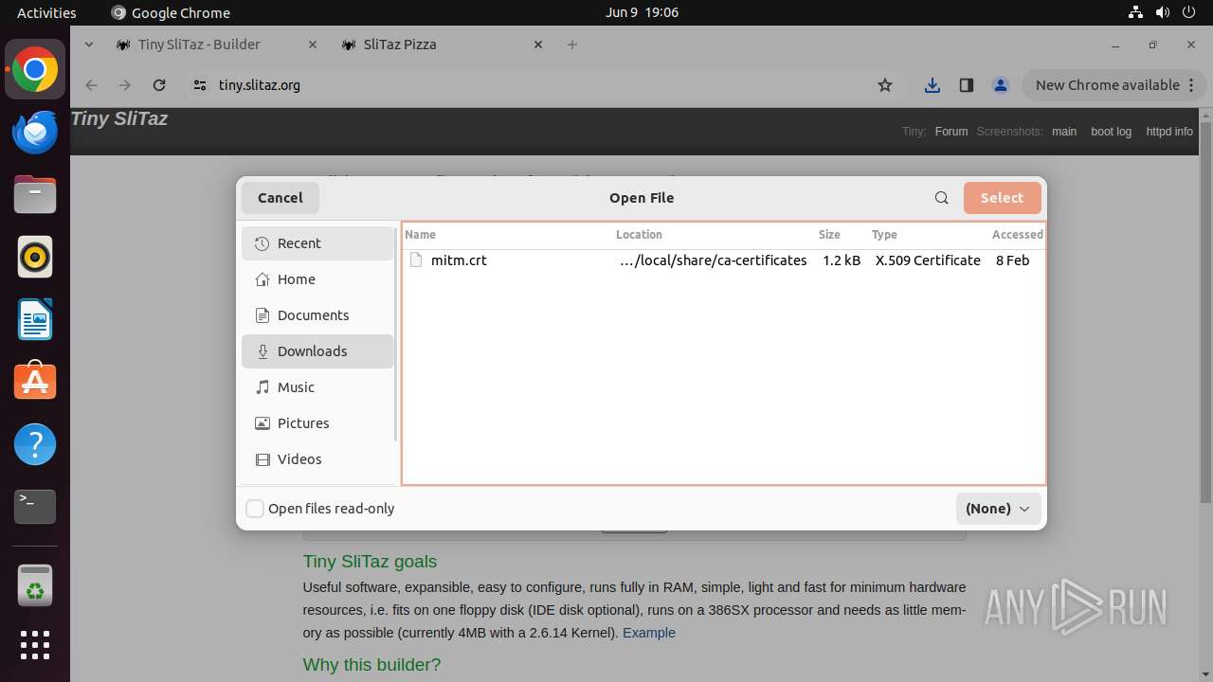The height and width of the screenshot is (682, 1213).
Task: Toggle Chrome side panel icon
Action: point(967,85)
